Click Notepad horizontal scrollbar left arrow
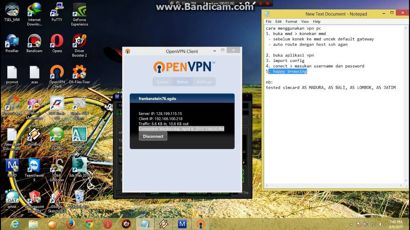This screenshot has height=230, width=410. (267, 186)
